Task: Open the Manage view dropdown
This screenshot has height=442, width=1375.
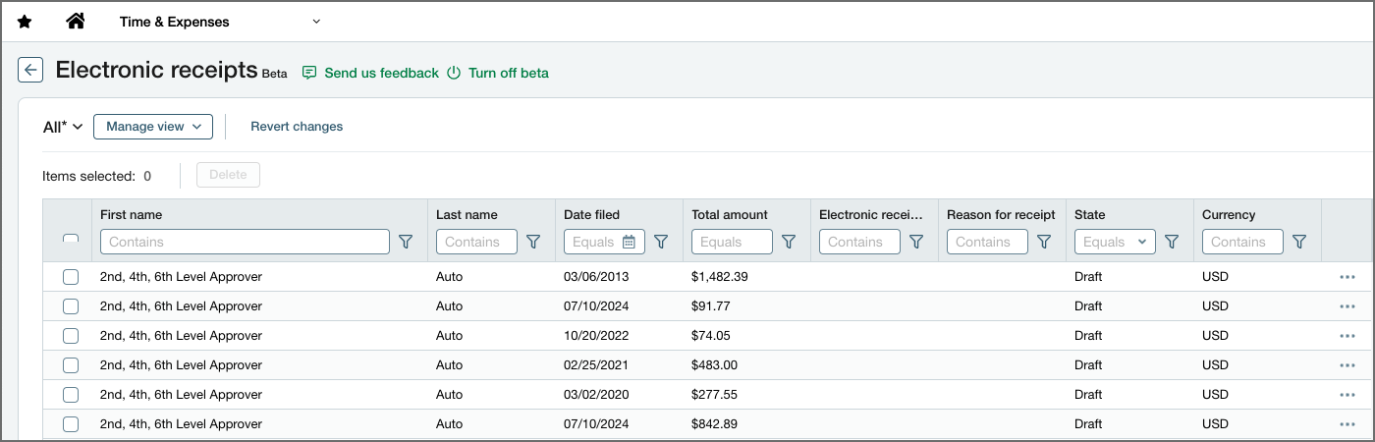Action: (153, 127)
